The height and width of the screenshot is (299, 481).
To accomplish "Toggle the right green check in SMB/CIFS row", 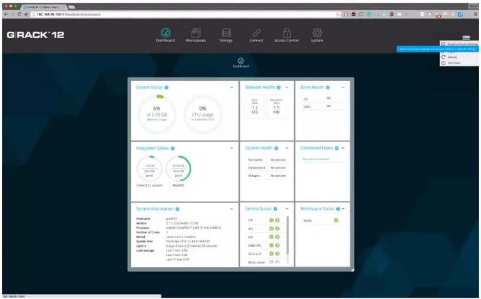I will [277, 245].
